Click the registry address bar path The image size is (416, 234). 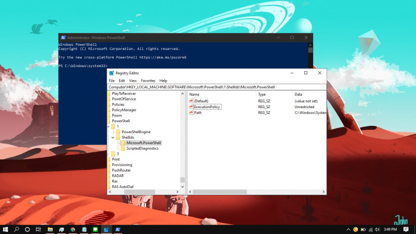pos(217,87)
